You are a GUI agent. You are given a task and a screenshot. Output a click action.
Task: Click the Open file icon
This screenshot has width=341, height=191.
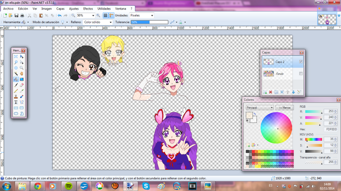coord(11,15)
